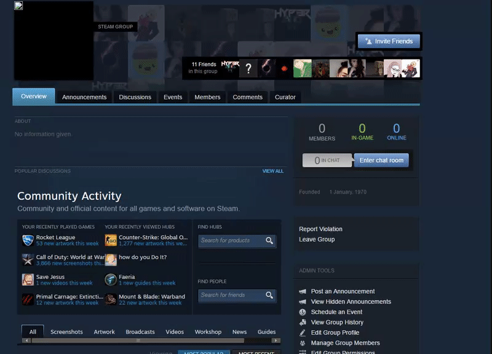Click the 0 ONLINE count
Screen dimensions: 492x354
[x=397, y=132]
